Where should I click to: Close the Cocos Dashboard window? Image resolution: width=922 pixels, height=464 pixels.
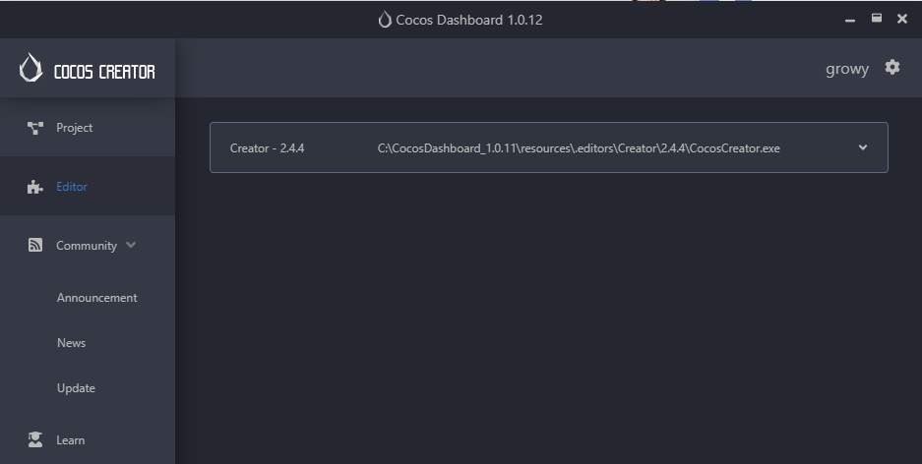(x=902, y=19)
